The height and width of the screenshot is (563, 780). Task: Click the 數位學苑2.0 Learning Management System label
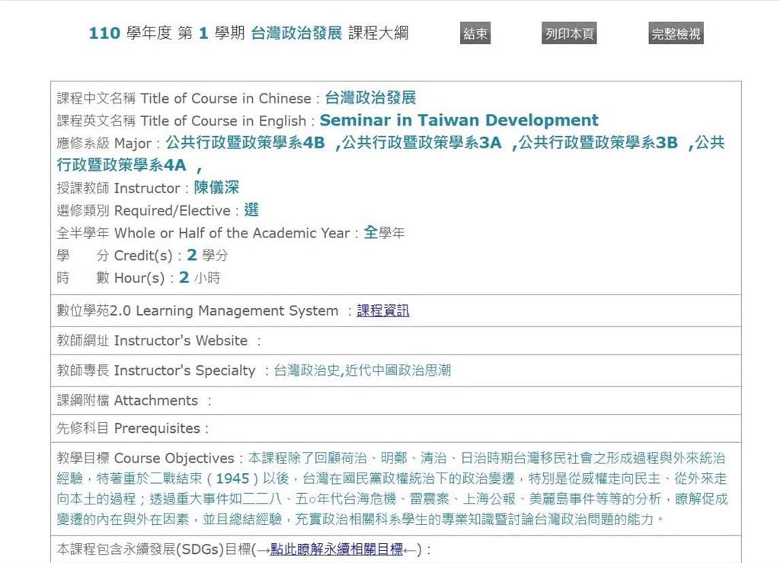197,310
